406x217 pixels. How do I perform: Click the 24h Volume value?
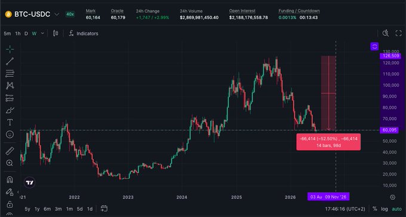pyautogui.click(x=199, y=18)
